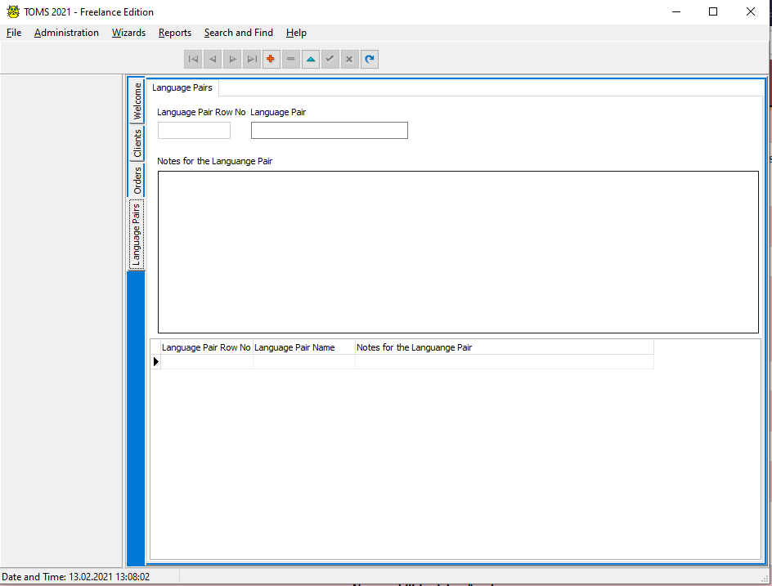The height and width of the screenshot is (586, 772).
Task: Cancel edits with the X icon
Action: (x=349, y=59)
